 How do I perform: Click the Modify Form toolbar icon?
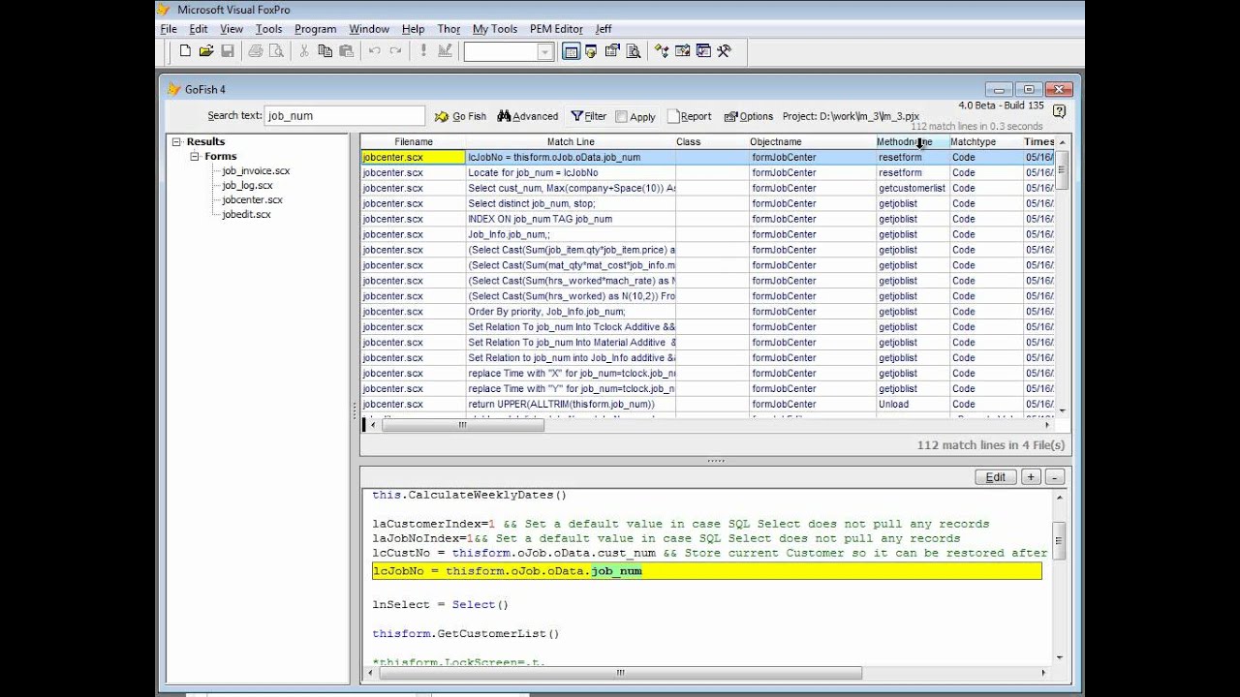pyautogui.click(x=445, y=51)
